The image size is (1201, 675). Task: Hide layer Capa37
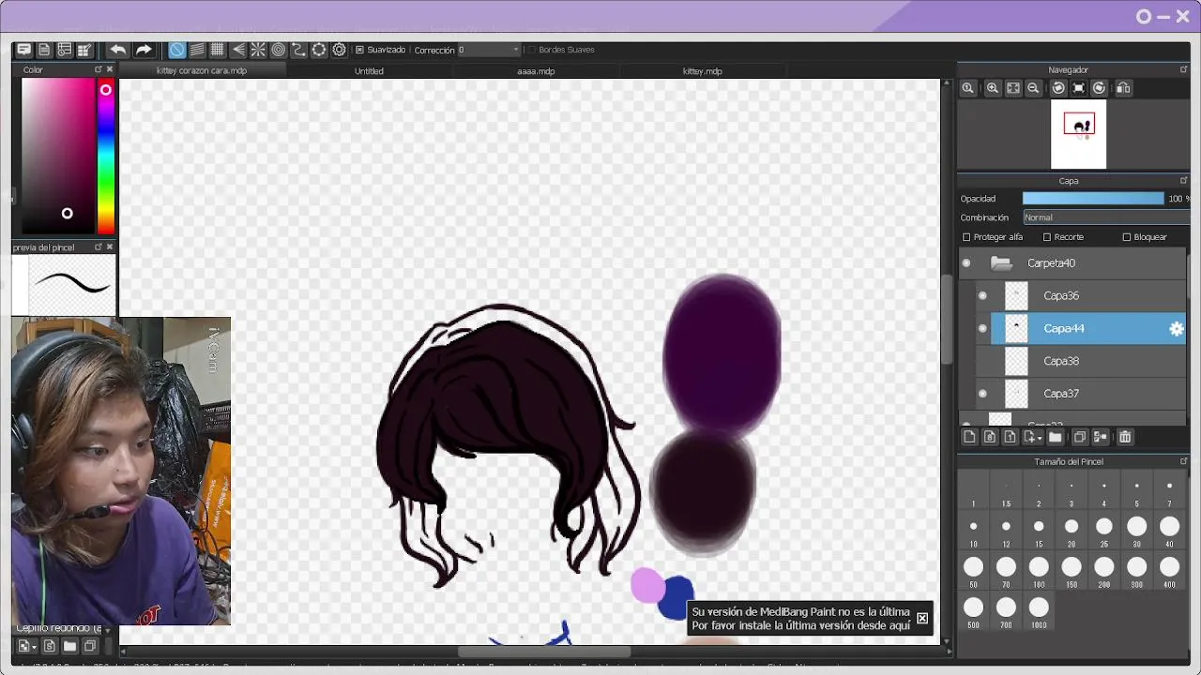tap(982, 393)
